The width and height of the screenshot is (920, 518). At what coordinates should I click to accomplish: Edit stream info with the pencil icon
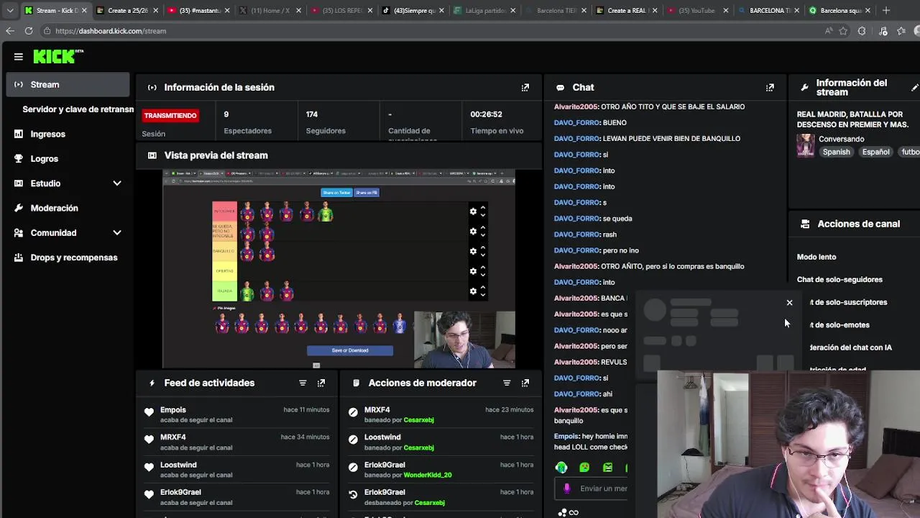pyautogui.click(x=915, y=88)
